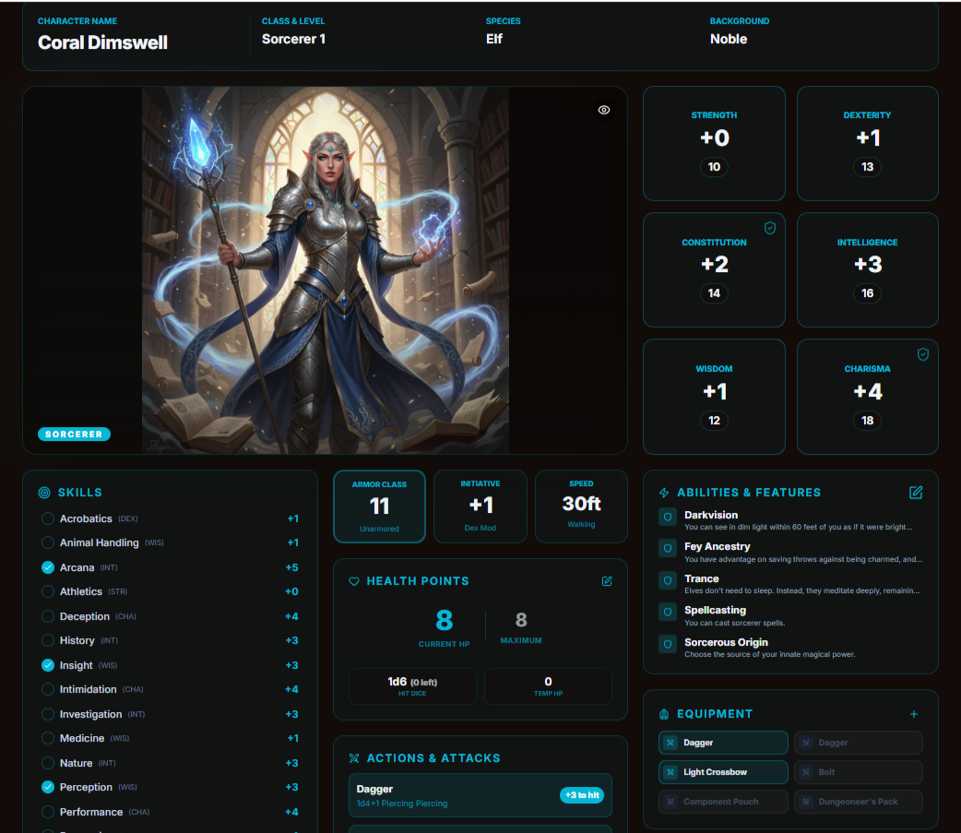Click the Fey Ancestry feature icon
The width and height of the screenshot is (961, 833).
(x=668, y=548)
